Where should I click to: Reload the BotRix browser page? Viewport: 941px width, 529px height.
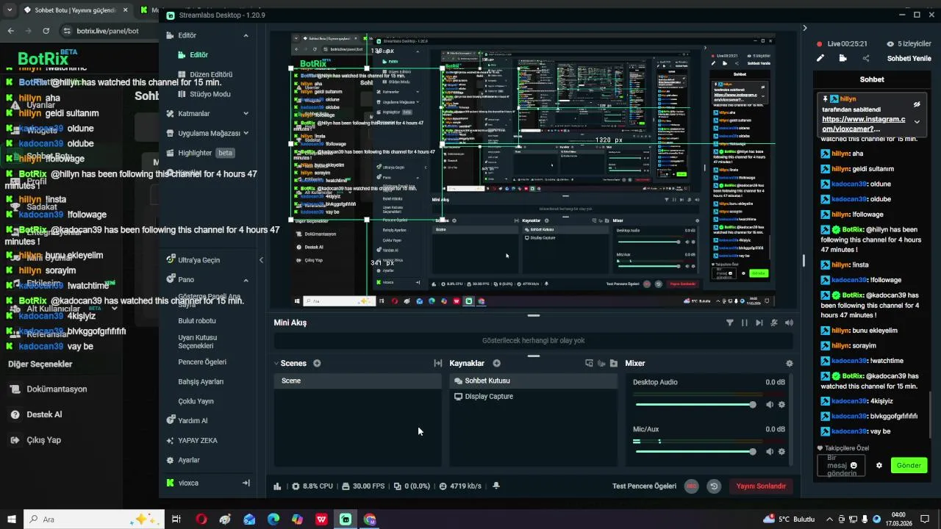[46, 31]
